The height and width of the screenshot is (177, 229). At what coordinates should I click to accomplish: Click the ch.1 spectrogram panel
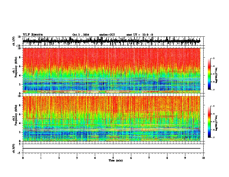(112, 71)
